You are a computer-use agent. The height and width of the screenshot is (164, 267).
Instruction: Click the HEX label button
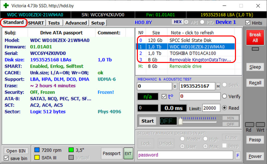tap(178, 22)
